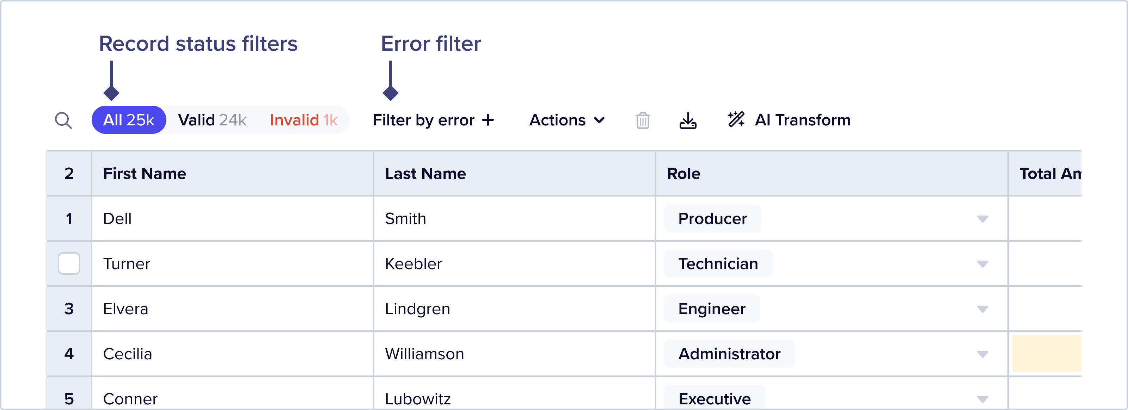Viewport: 1128px width, 410px height.
Task: Expand the Administrator role dropdown arrow
Action: [982, 354]
